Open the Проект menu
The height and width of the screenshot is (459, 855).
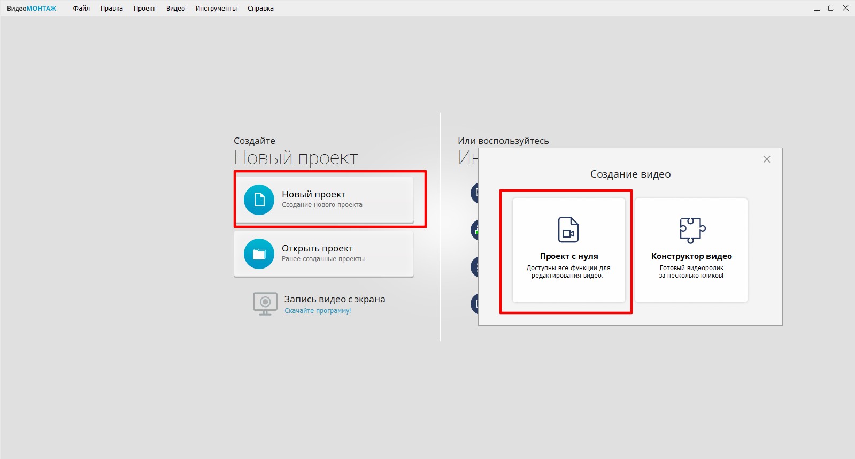tap(144, 9)
